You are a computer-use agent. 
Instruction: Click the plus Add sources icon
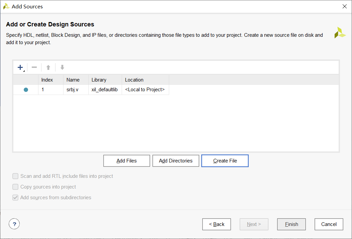tap(20, 68)
